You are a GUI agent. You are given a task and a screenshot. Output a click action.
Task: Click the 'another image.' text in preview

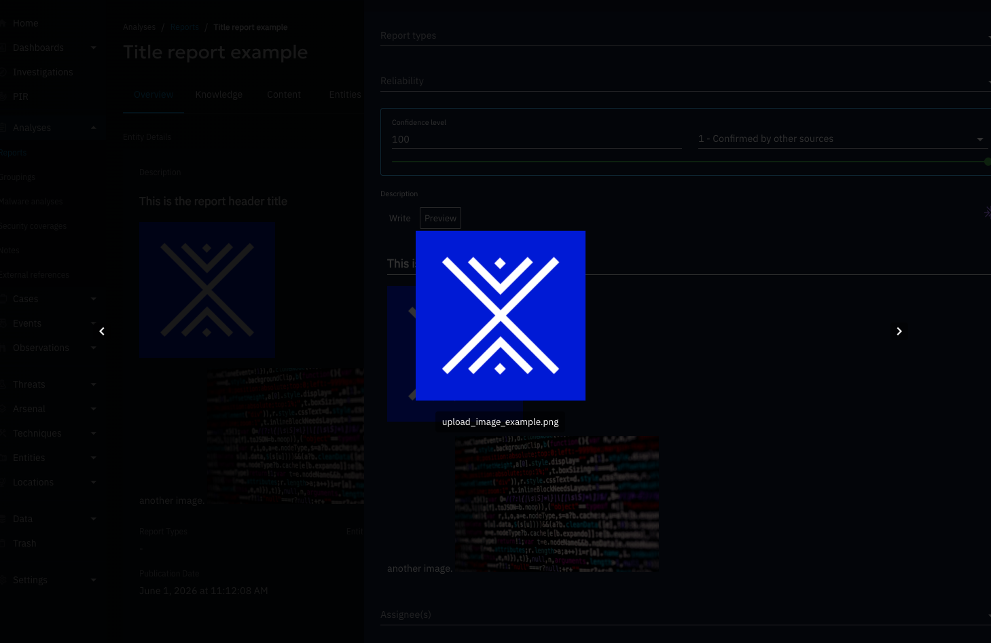click(x=420, y=568)
